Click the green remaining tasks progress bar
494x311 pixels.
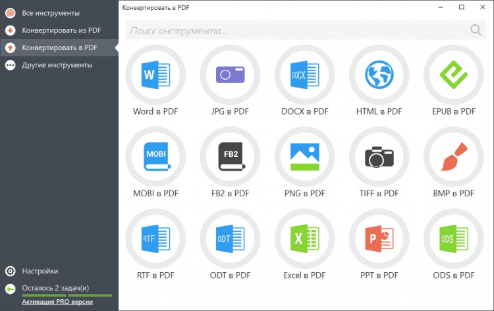pyautogui.click(x=67, y=295)
